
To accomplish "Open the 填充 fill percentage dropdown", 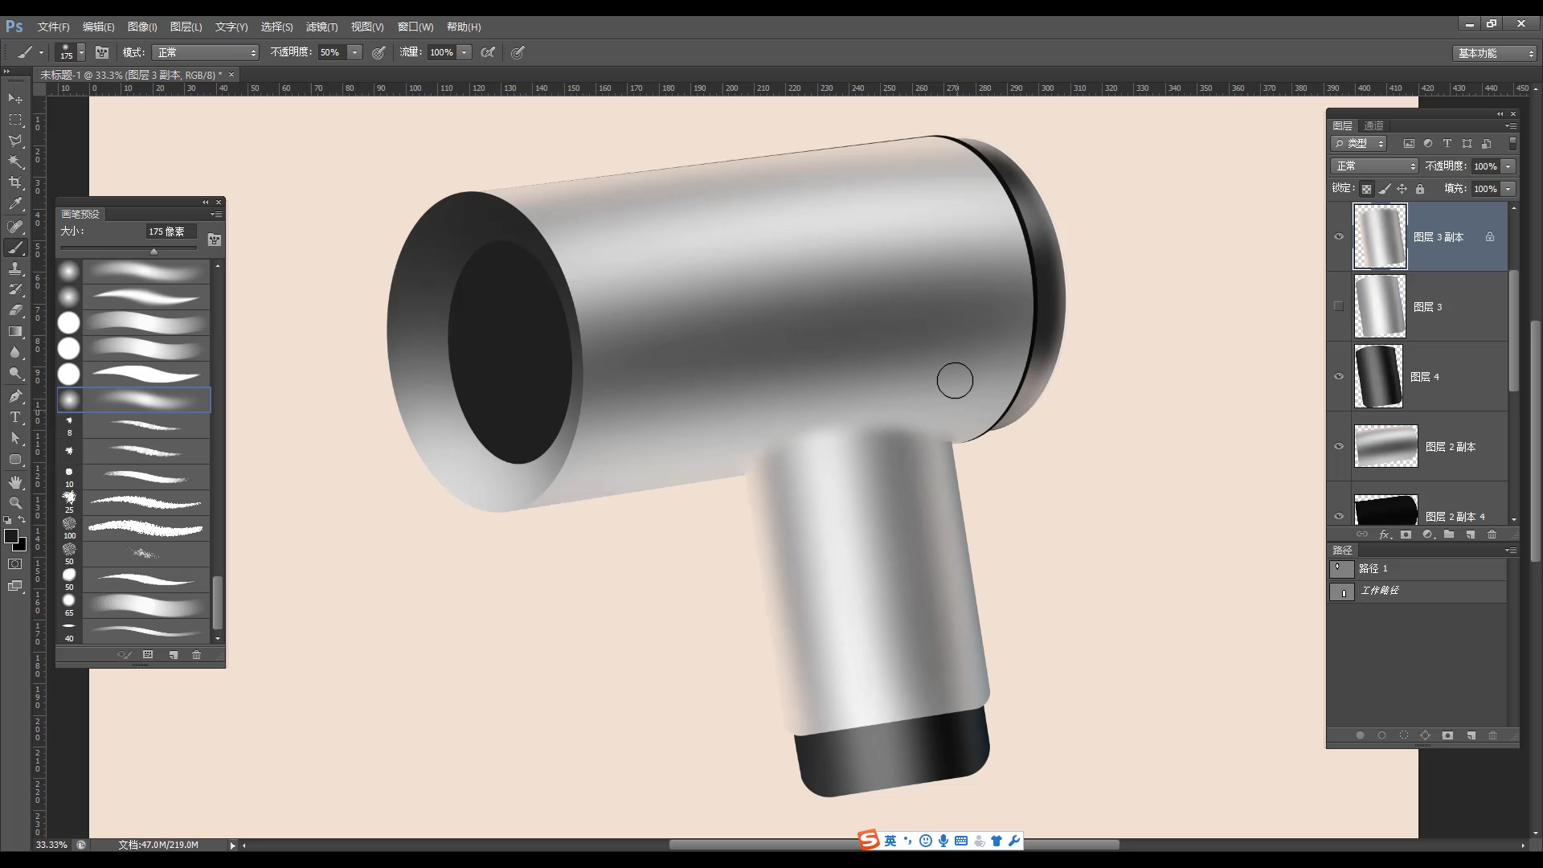I will tap(1508, 188).
